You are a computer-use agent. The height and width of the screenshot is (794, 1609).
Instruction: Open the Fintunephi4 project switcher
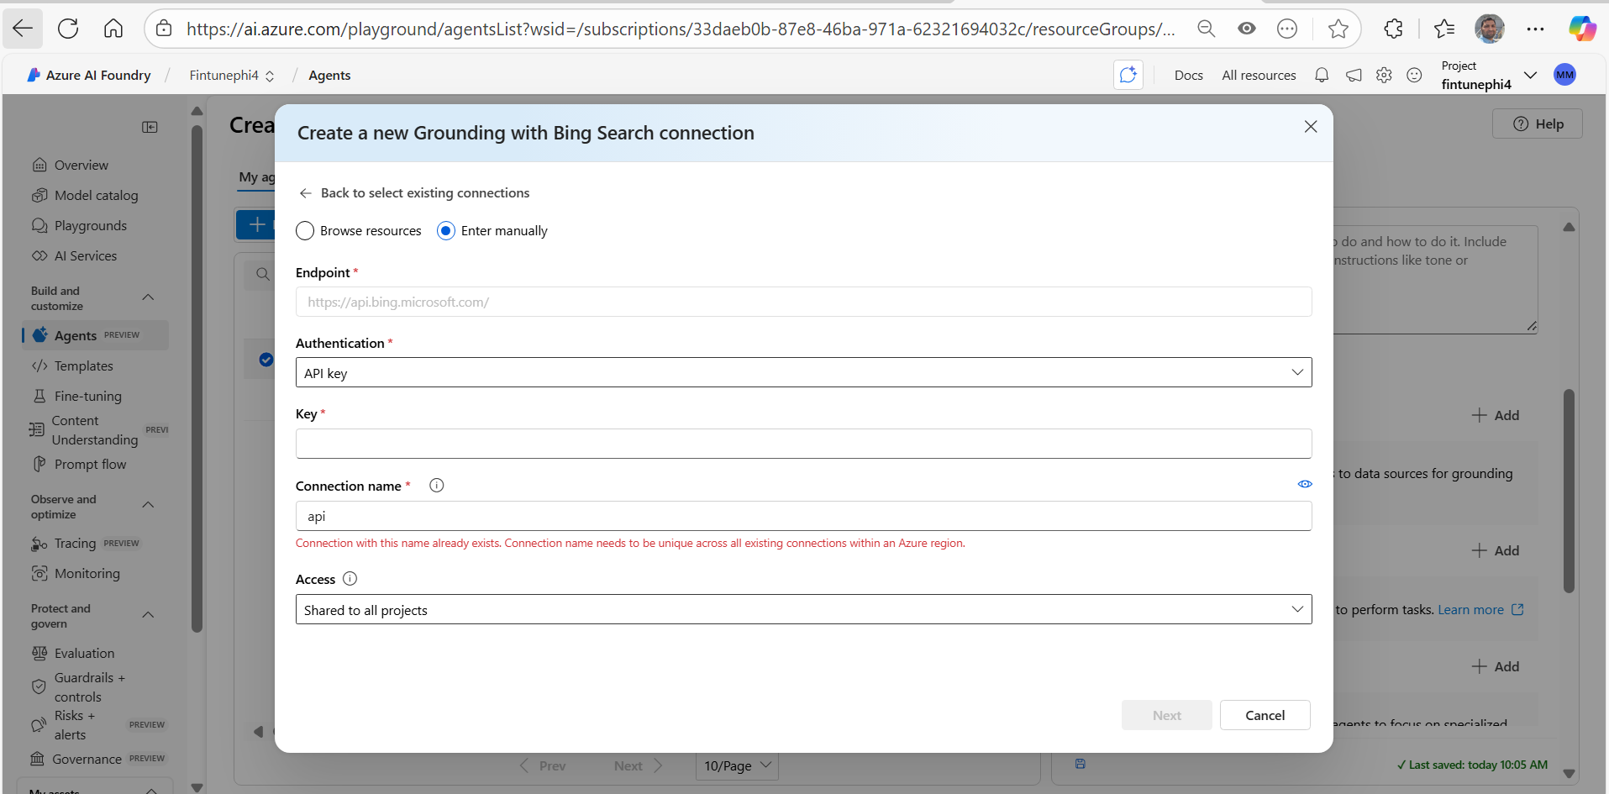click(232, 75)
